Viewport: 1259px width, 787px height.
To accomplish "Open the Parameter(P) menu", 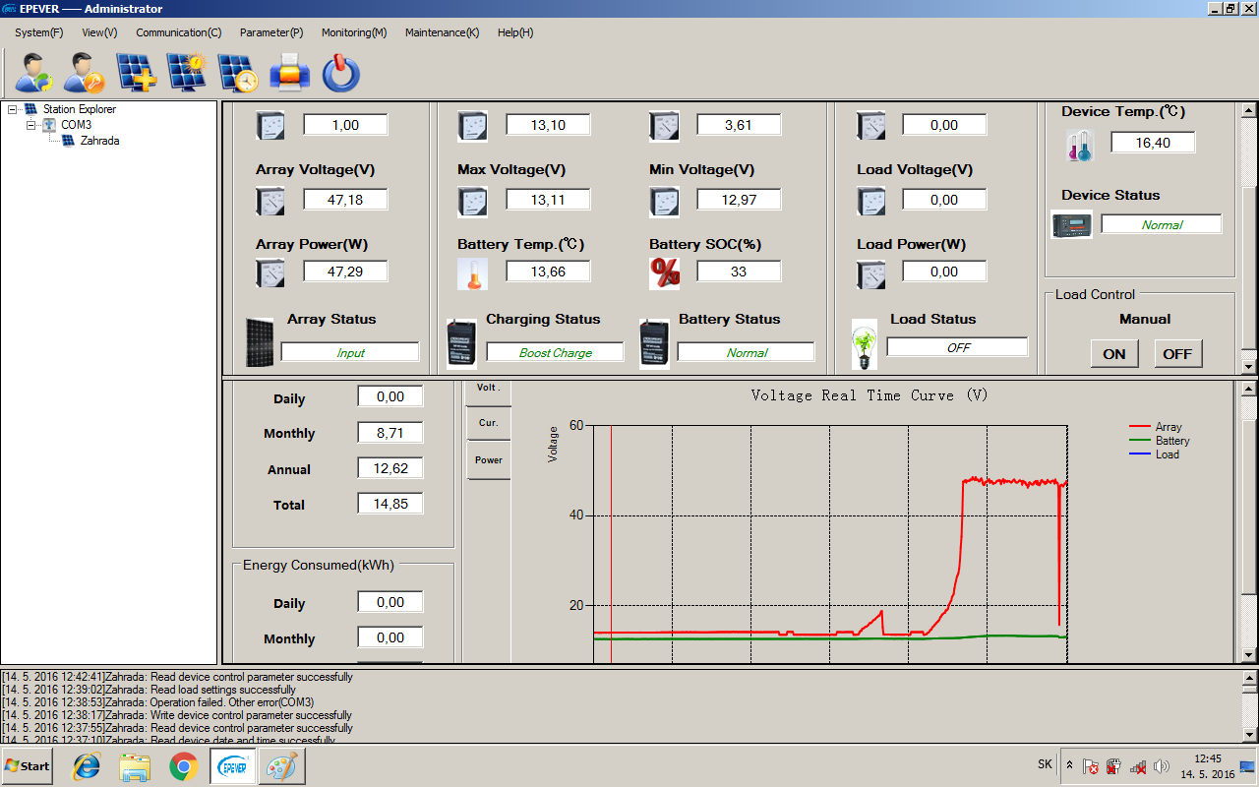I will click(x=270, y=32).
